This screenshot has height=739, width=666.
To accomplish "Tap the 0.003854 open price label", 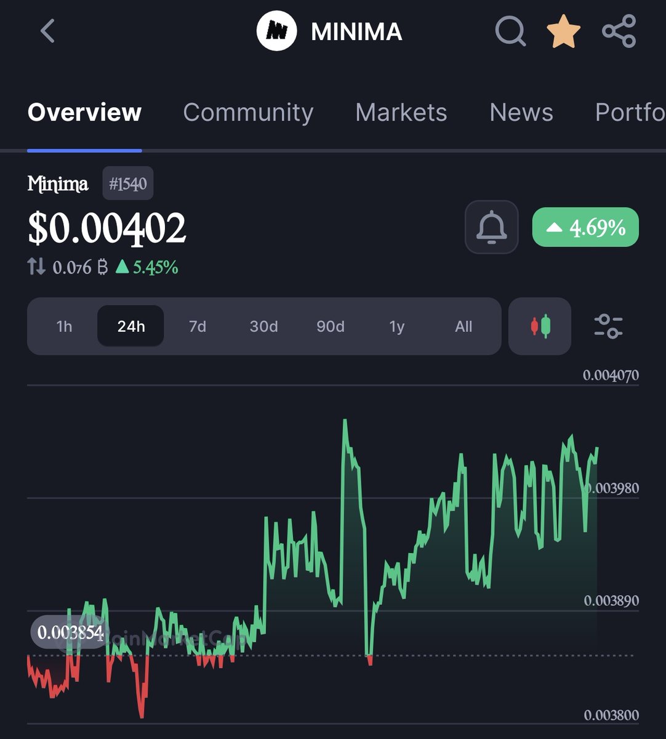I will (x=70, y=632).
